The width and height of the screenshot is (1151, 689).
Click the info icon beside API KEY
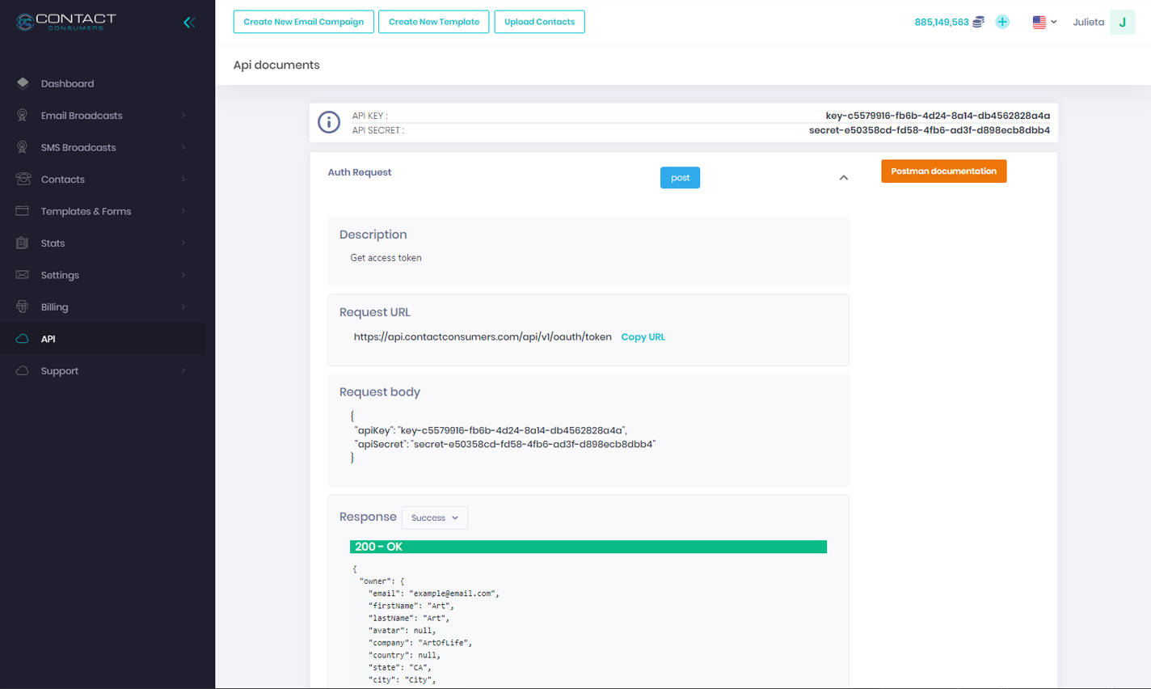(329, 122)
